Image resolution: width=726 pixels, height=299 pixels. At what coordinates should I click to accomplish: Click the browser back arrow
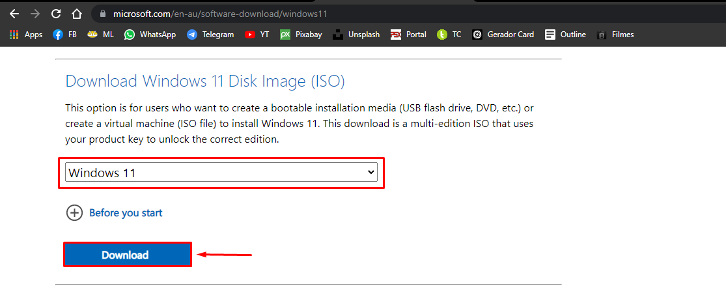tap(14, 14)
